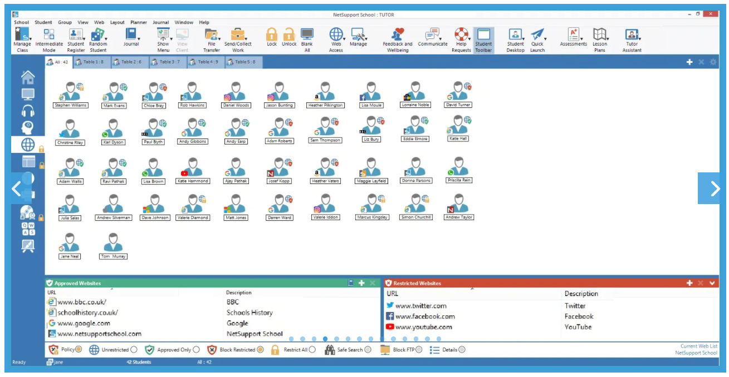
Task: Select the audio headphones icon in the sidebar
Action: 28,111
